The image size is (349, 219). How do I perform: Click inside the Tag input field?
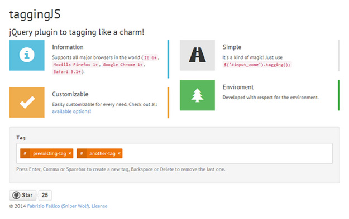[x=174, y=153]
